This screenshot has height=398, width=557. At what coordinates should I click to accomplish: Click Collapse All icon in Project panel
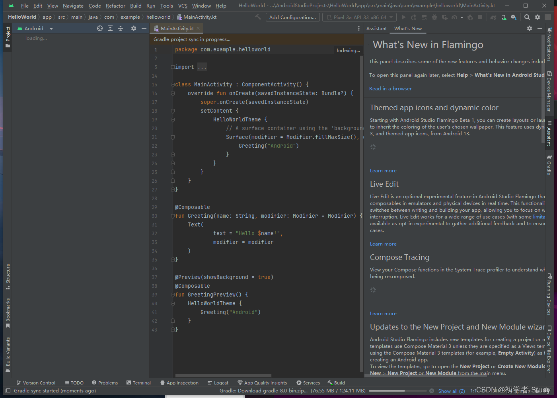[121, 28]
